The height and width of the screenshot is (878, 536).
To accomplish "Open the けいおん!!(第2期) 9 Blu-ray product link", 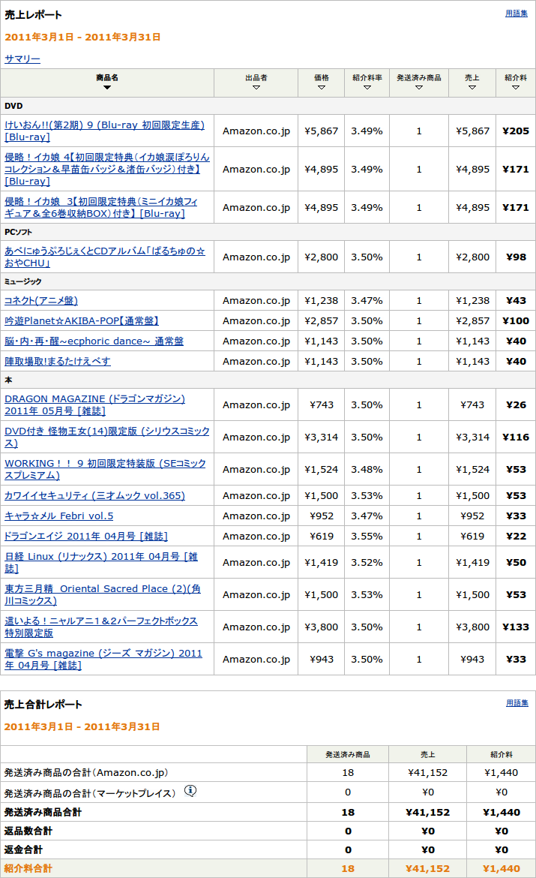I will [x=104, y=125].
